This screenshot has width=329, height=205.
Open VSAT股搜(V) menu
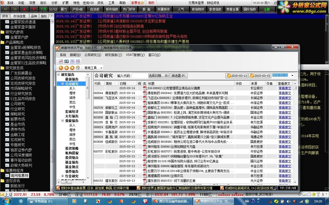tap(135, 55)
